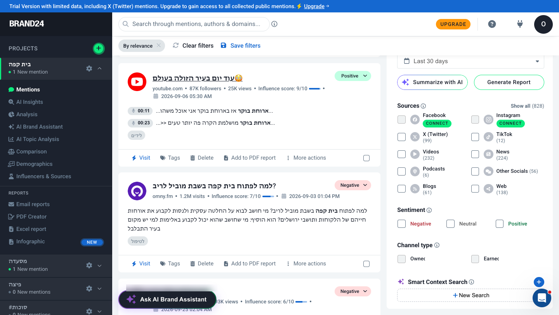Click the Channel type info icon

437,245
